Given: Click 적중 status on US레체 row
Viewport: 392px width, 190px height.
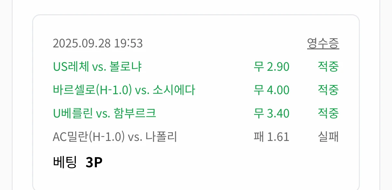Looking at the screenshot, I should click(328, 67).
